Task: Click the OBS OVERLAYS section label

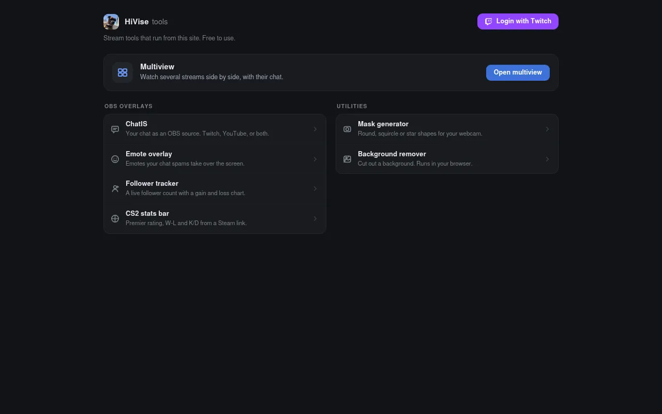Action: [128, 106]
